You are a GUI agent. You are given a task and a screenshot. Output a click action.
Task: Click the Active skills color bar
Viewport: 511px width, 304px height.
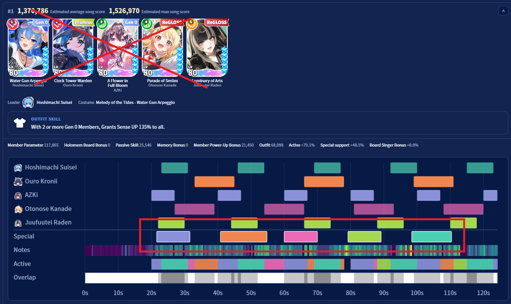pos(324,264)
